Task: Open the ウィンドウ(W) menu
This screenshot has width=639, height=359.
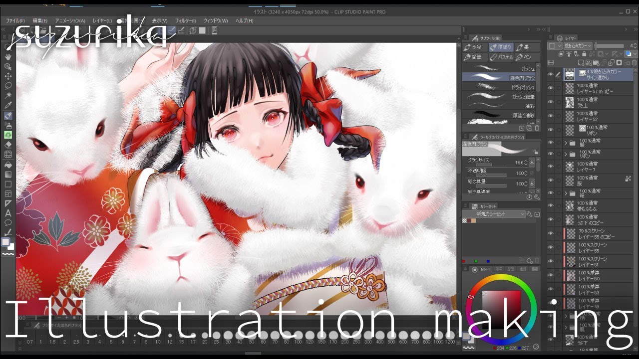Action: pyautogui.click(x=215, y=21)
